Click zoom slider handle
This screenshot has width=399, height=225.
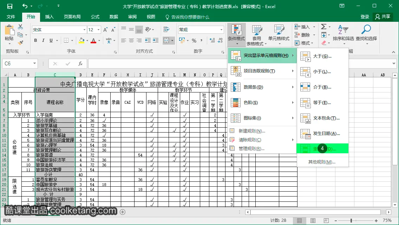tap(351, 221)
